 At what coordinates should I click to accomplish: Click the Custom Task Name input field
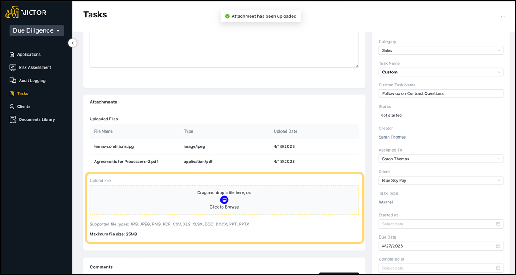point(441,93)
